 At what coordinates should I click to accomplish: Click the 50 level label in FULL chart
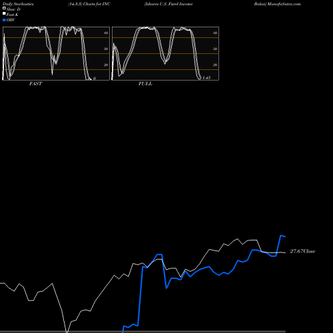pyautogui.click(x=215, y=49)
